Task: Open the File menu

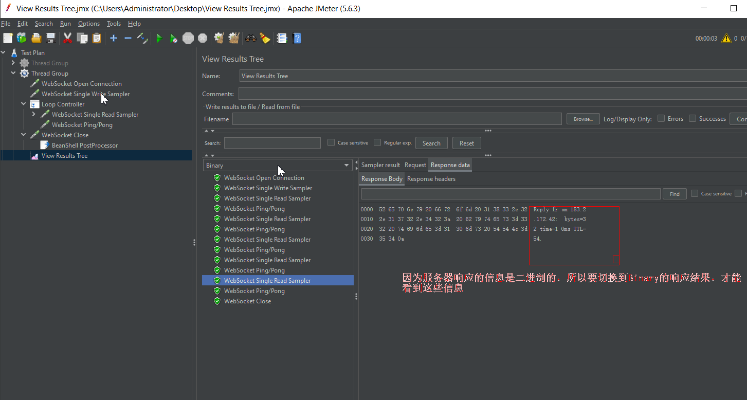Action: point(6,24)
